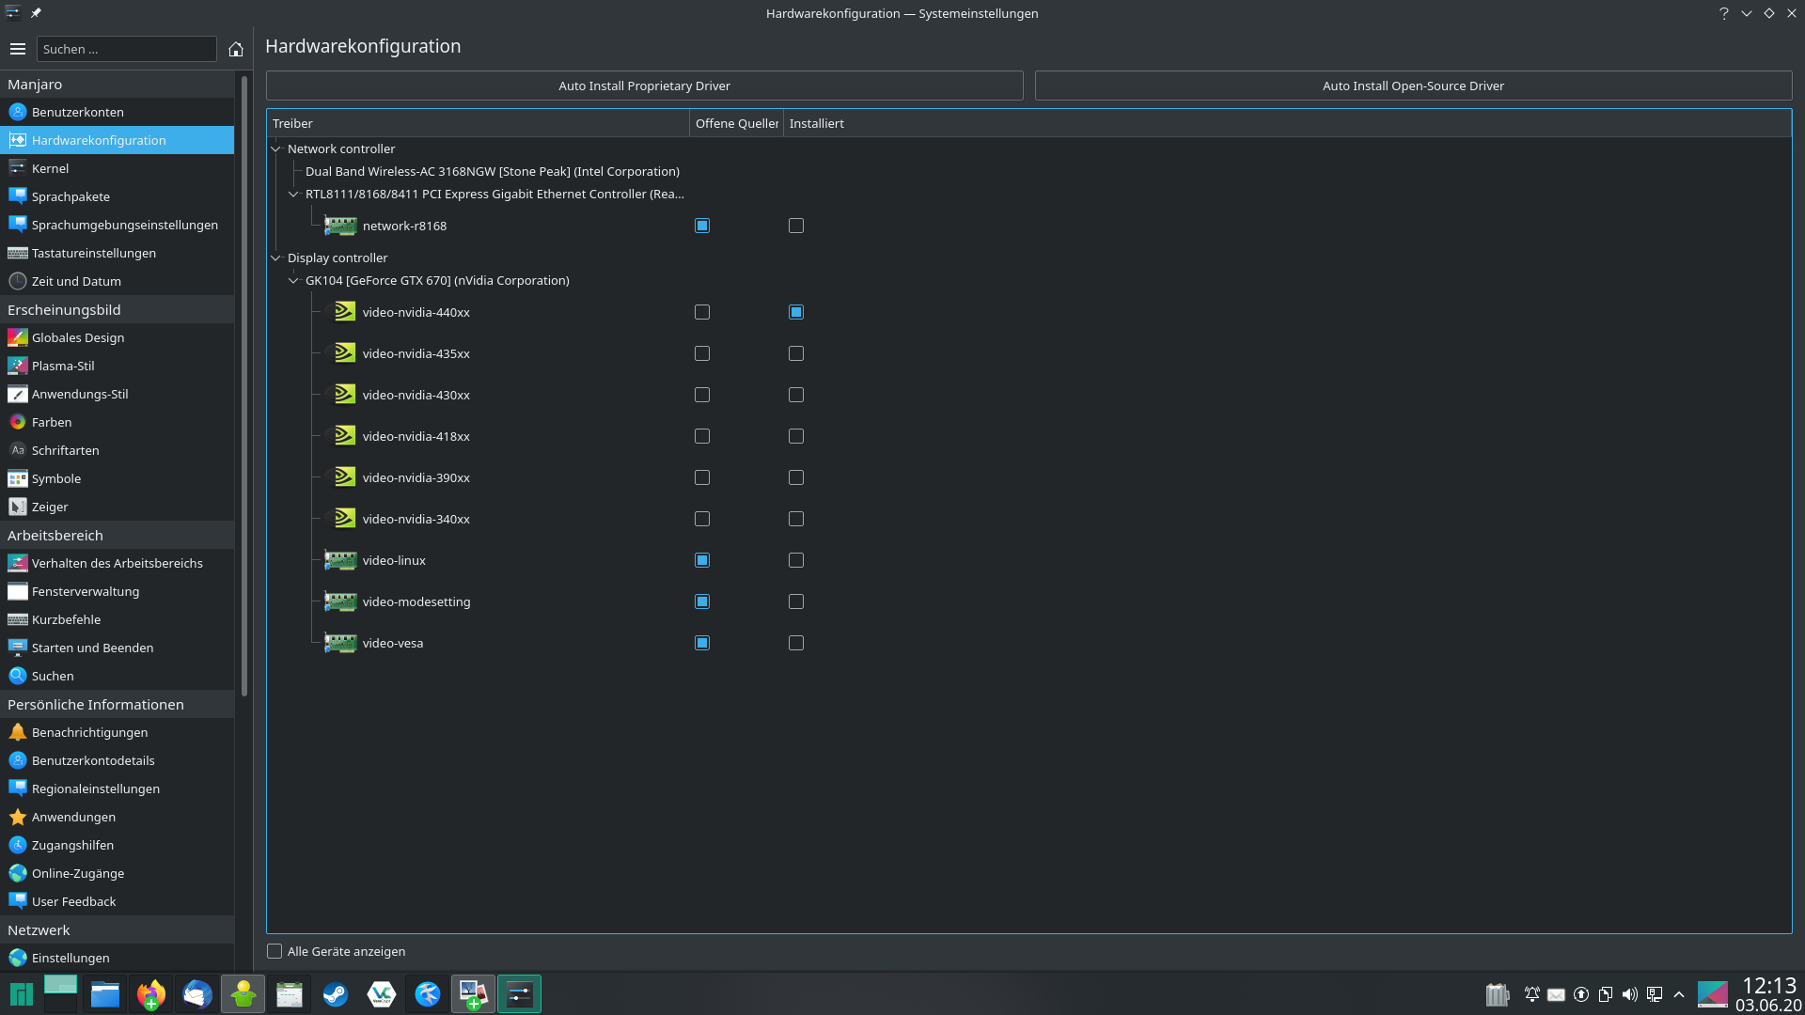Open the VeraCrypt taskbar icon
Screen dimensions: 1805x1015
click(x=382, y=994)
